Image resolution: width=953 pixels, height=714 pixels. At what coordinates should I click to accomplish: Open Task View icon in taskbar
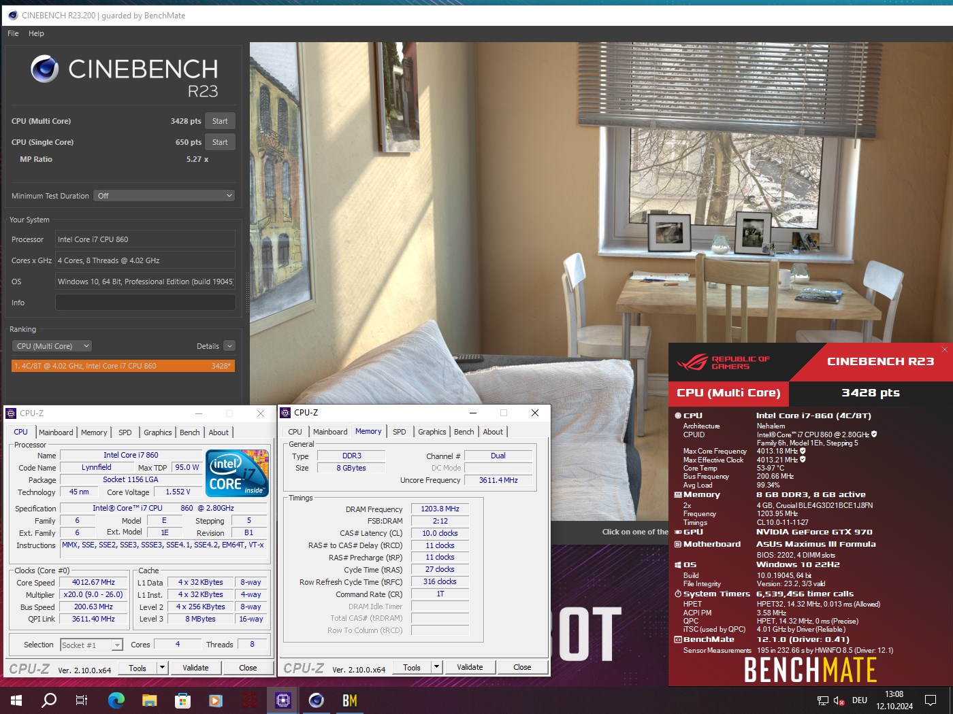(x=82, y=700)
